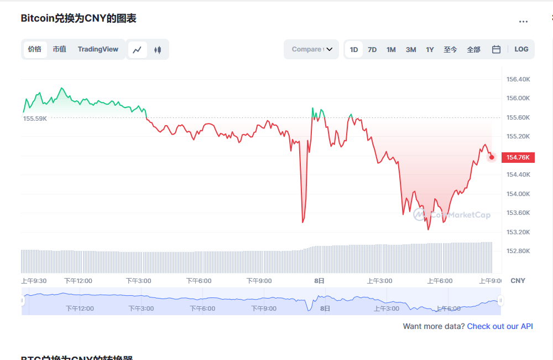Click the red 154.76K price tag
The height and width of the screenshot is (360, 553).
(518, 157)
